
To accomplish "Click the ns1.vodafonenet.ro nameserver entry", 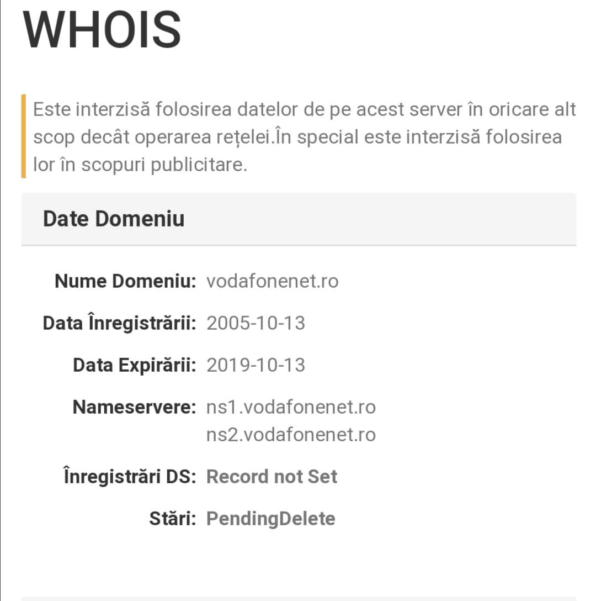I will (291, 407).
